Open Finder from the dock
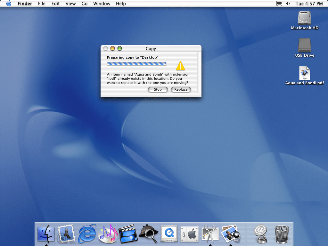This screenshot has width=328, height=246. [46, 234]
